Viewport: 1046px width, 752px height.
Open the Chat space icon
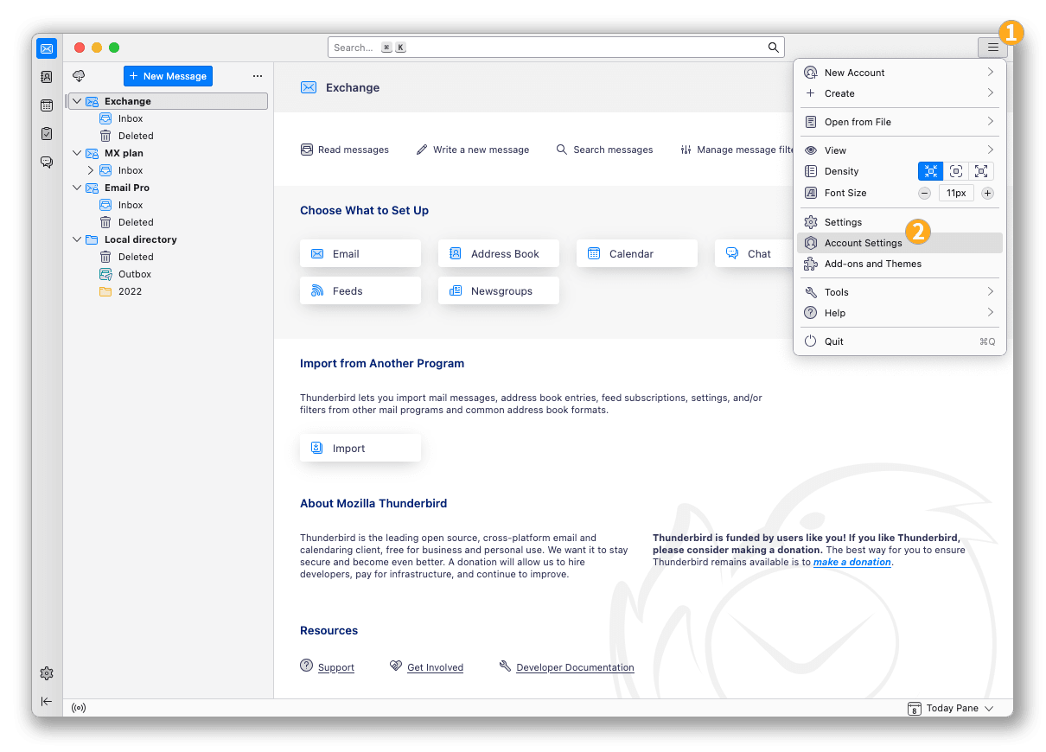47,162
